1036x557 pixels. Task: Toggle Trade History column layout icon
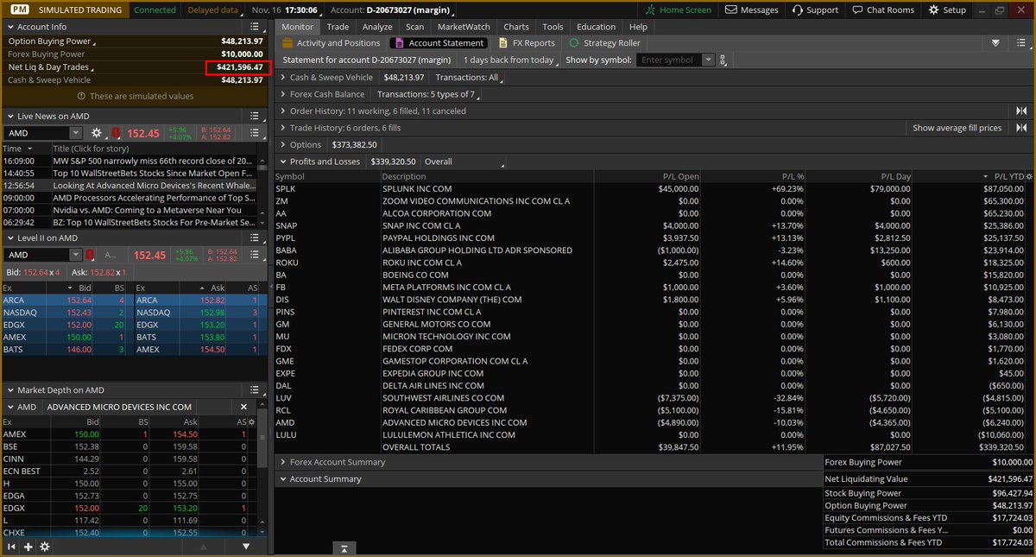pos(1021,128)
